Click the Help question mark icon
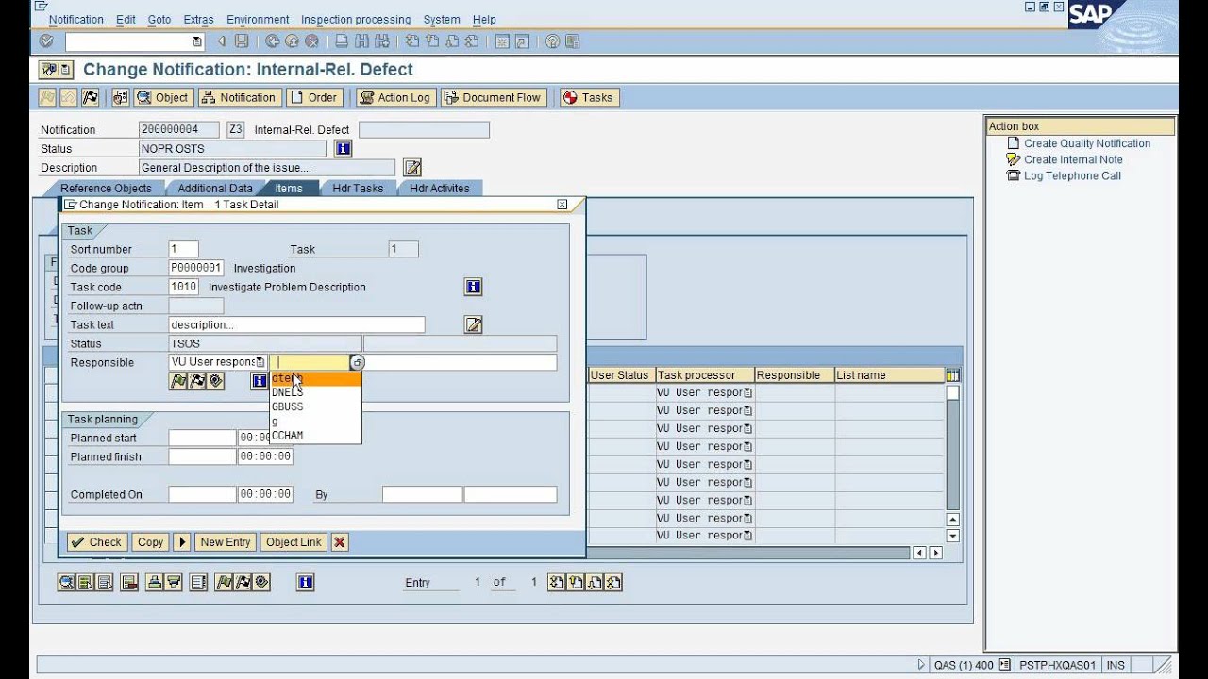Image resolution: width=1208 pixels, height=679 pixels. [552, 41]
